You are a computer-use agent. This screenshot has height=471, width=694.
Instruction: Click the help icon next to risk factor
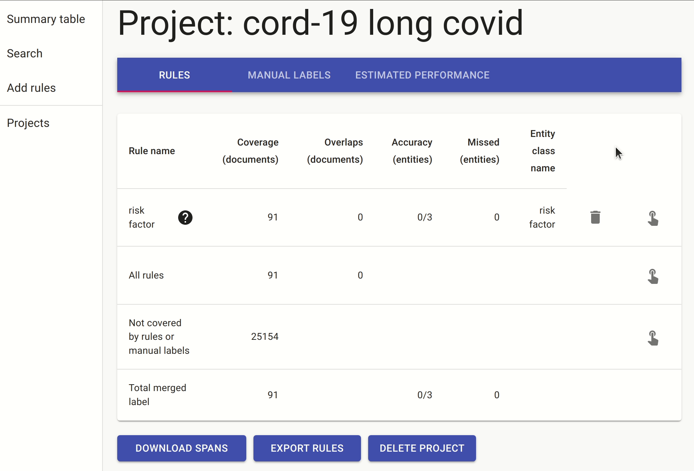[x=185, y=218]
